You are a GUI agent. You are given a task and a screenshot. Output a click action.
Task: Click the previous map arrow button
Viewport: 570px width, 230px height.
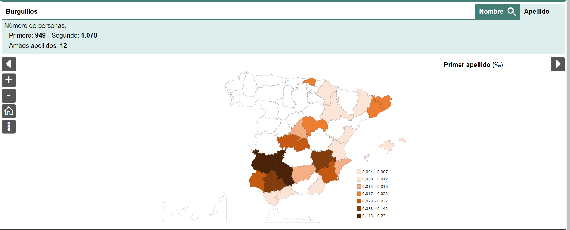[x=9, y=64]
